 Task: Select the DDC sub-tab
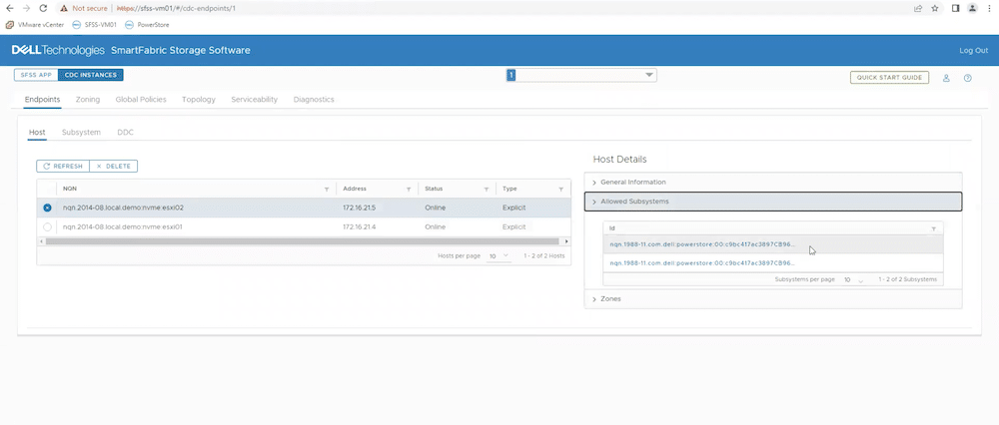126,133
